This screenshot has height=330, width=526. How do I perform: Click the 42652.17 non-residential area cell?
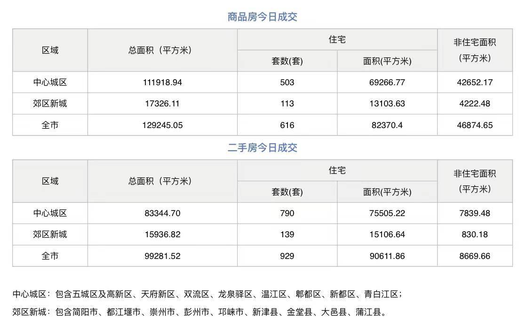coord(475,82)
